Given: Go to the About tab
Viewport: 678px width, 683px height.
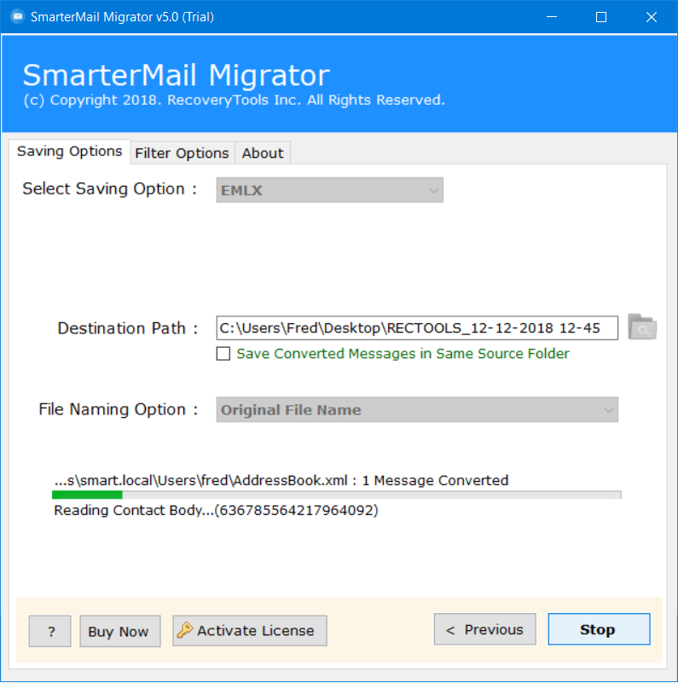Looking at the screenshot, I should coord(263,153).
